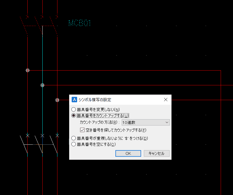Open the カウントアップの方法 dropdown showing 10進数
The height and width of the screenshot is (195, 233).
click(145, 123)
